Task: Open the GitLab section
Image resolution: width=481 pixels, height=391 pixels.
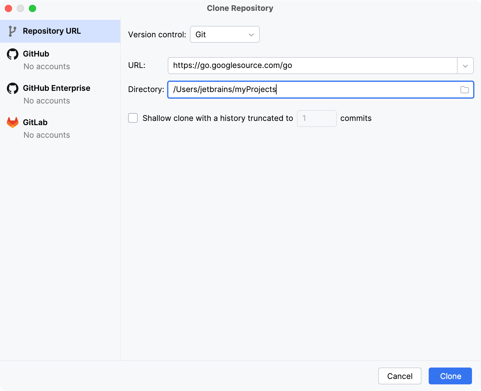Action: pos(35,122)
